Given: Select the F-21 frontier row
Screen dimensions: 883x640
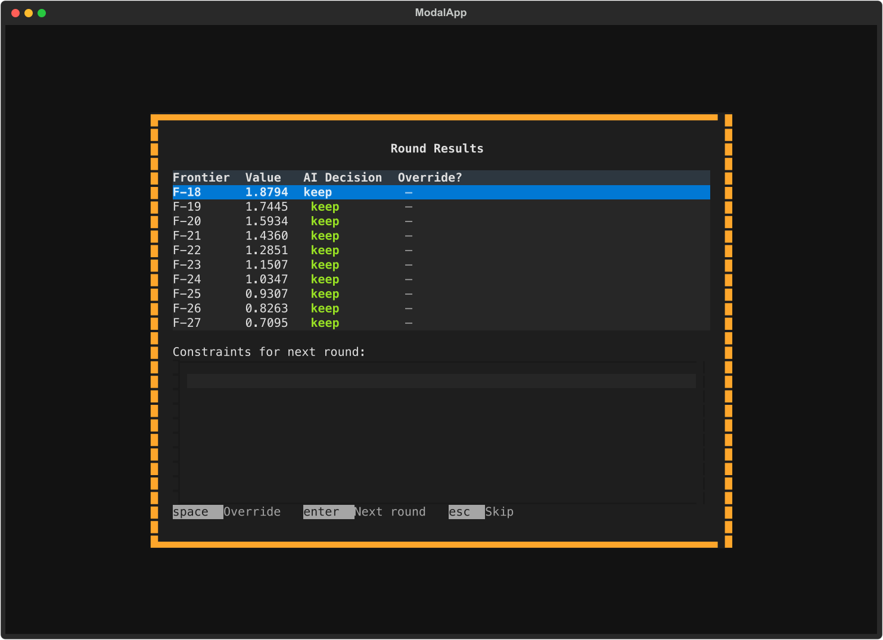Looking at the screenshot, I should tap(441, 236).
